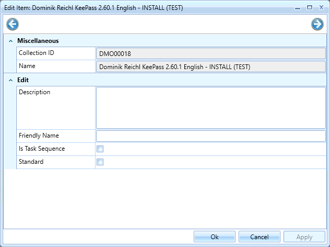Select the Is Task Sequence label
The width and height of the screenshot is (330, 247).
[42, 149]
